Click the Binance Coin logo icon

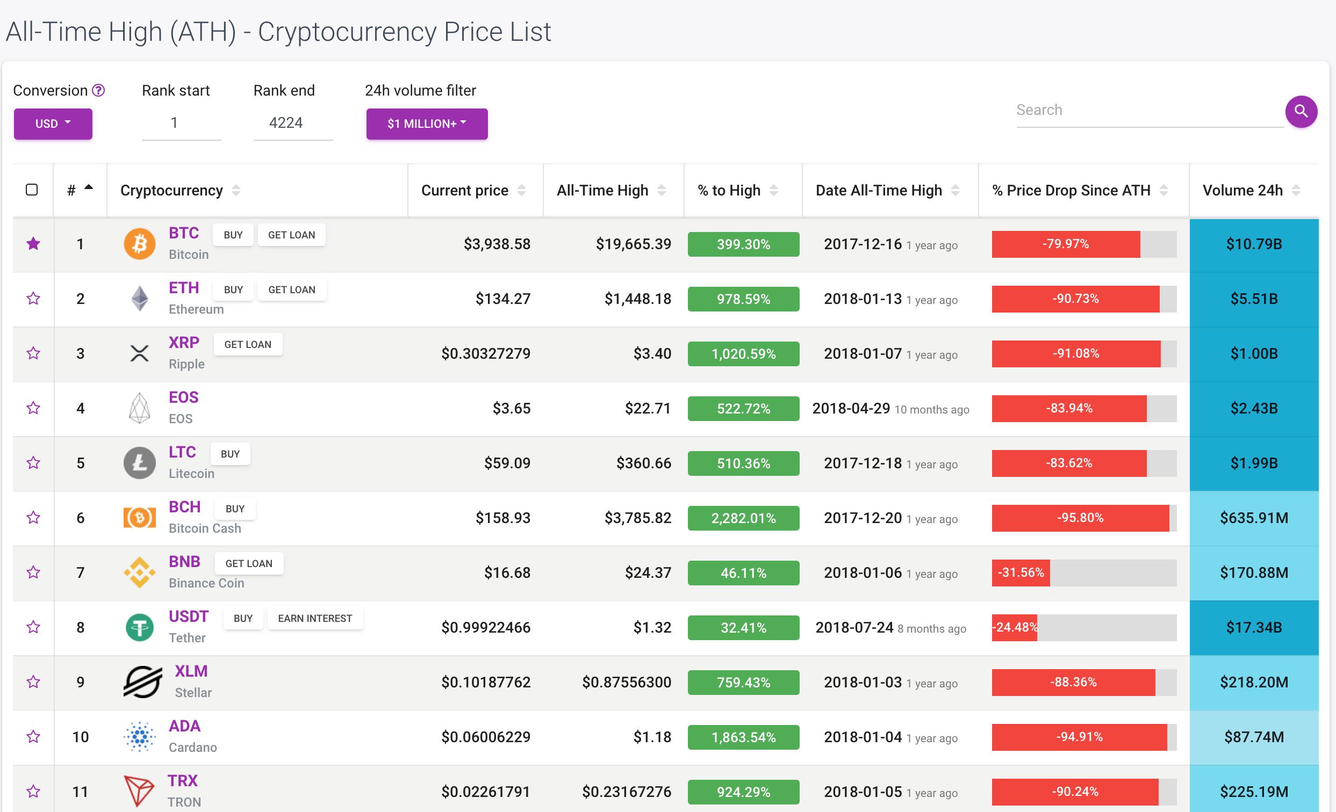(139, 572)
